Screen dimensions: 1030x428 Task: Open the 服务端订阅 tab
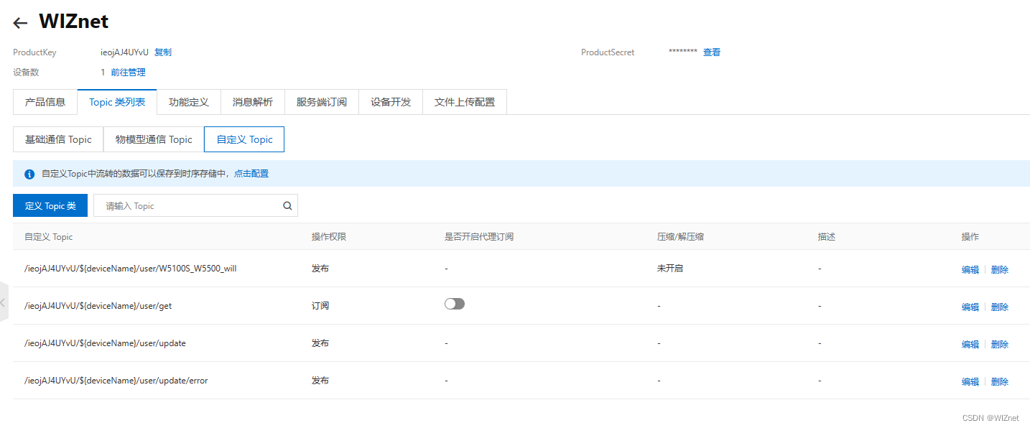pyautogui.click(x=322, y=102)
